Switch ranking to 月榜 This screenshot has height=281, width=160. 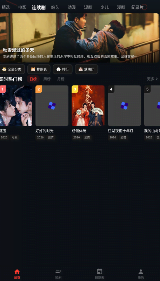[x=61, y=79]
